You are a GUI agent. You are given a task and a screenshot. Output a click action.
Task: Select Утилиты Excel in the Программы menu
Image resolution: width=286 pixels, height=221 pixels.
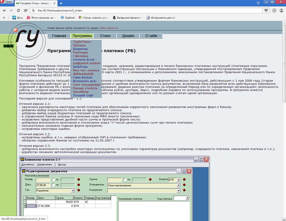pyautogui.click(x=83, y=60)
